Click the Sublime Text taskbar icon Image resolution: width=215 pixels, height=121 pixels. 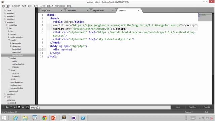[64, 118]
